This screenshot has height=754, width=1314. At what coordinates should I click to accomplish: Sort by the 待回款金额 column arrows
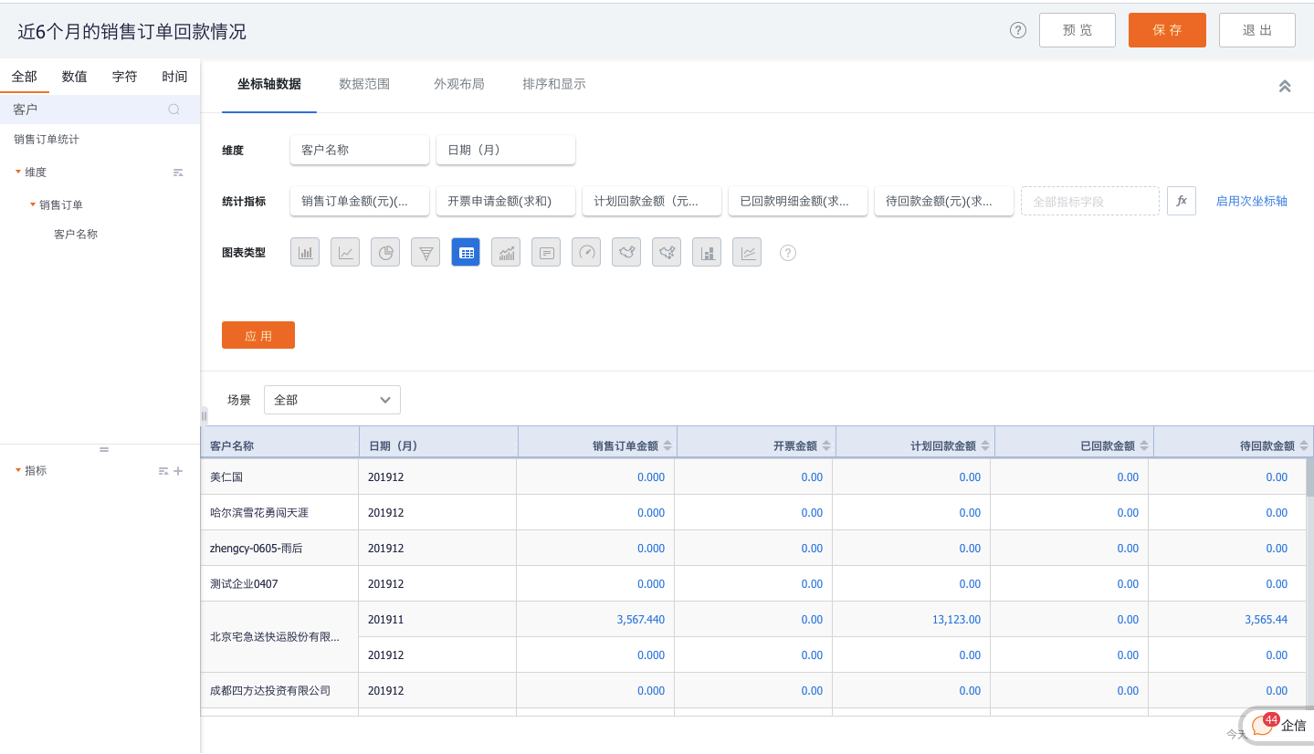[1303, 445]
